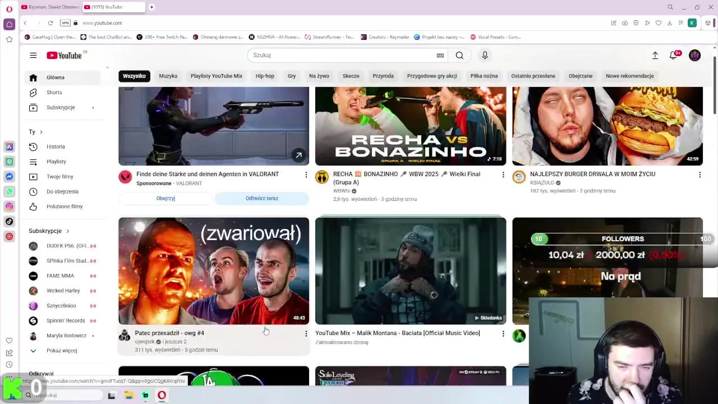718x404 pixels.
Task: Click the YouTube logo
Action: [x=64, y=55]
